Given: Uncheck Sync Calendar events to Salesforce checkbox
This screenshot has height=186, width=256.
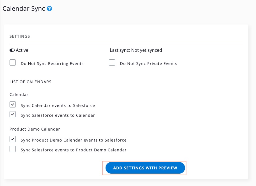Looking at the screenshot, I should click(x=13, y=105).
